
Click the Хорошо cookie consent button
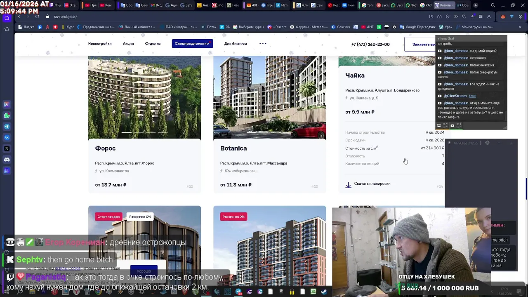144,271
